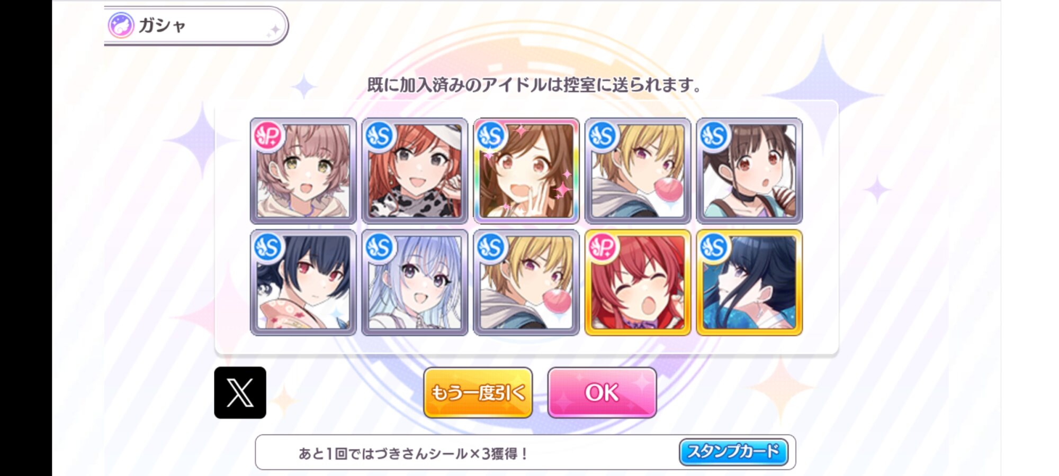Select the twin-tail girl with choker card
Image resolution: width=1059 pixels, height=476 pixels.
click(x=749, y=171)
